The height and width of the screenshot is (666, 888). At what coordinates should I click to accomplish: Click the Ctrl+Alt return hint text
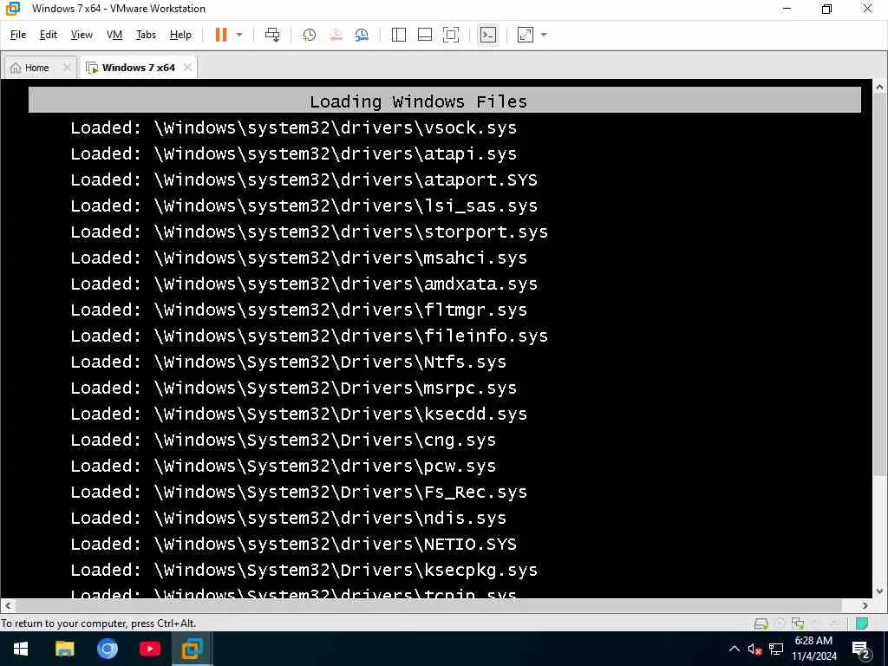(x=99, y=624)
